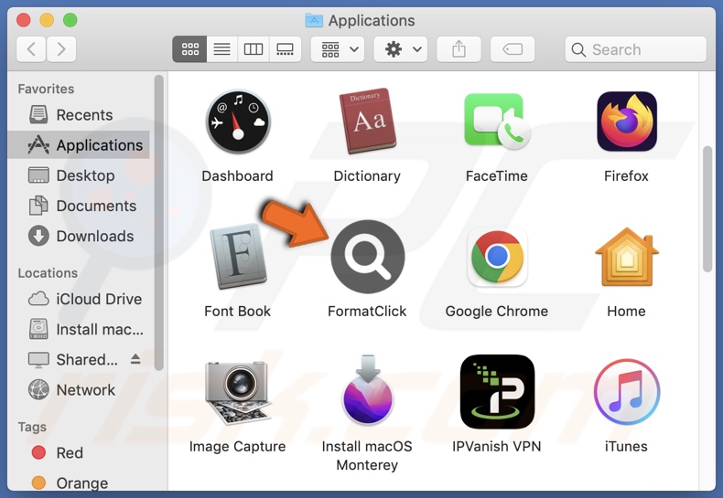The image size is (723, 498).
Task: Select the Dictionary app icon
Action: pyautogui.click(x=368, y=121)
